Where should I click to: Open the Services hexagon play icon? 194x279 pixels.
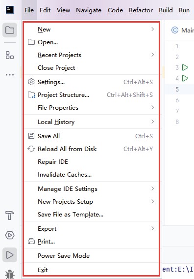(10, 235)
